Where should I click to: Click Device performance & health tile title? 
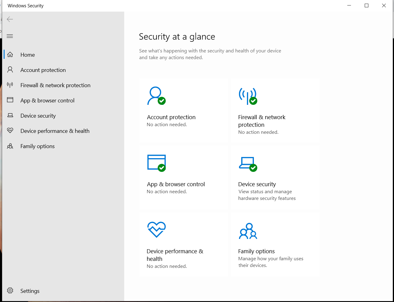pos(175,255)
